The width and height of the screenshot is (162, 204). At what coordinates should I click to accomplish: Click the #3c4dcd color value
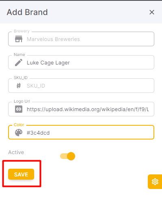tap(38, 133)
